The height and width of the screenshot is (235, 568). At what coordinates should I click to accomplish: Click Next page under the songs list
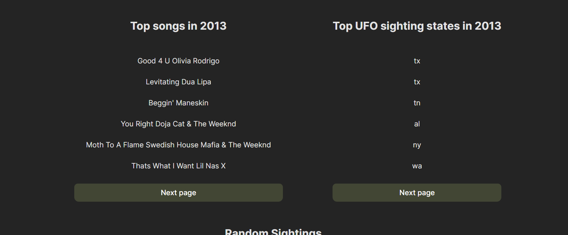point(178,192)
